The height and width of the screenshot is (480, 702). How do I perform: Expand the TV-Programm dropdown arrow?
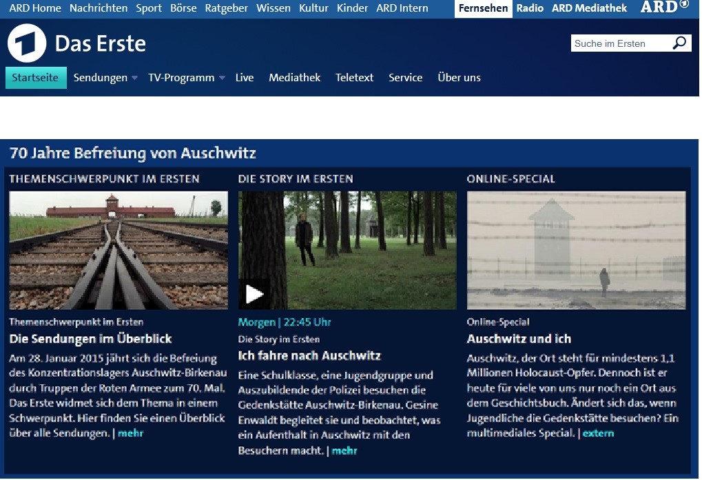point(222,78)
